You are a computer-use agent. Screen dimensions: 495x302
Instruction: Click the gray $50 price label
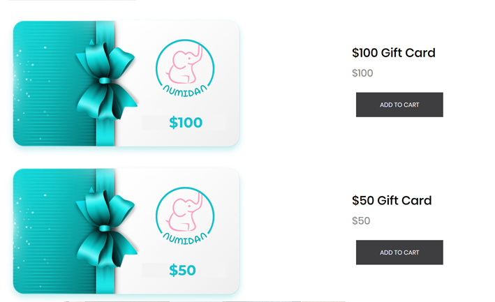pyautogui.click(x=361, y=221)
